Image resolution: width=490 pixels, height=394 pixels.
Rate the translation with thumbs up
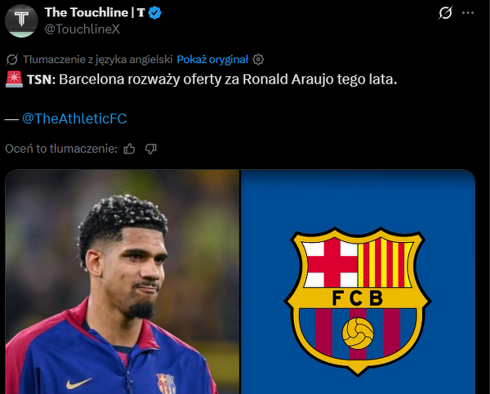tap(129, 149)
